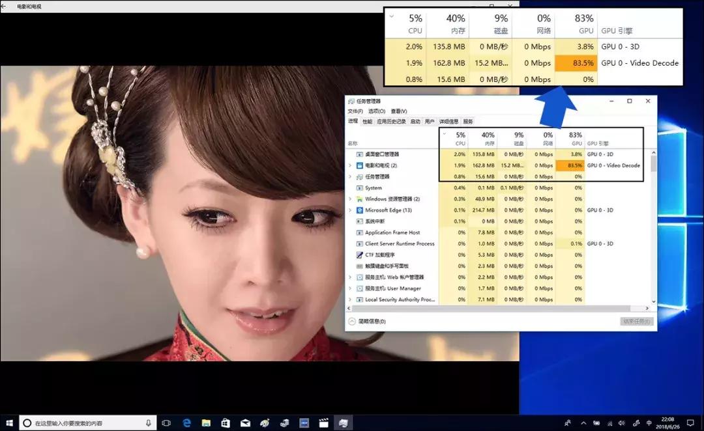The image size is (704, 431).
Task: Click the 电影和电视 process icon
Action: (x=360, y=165)
